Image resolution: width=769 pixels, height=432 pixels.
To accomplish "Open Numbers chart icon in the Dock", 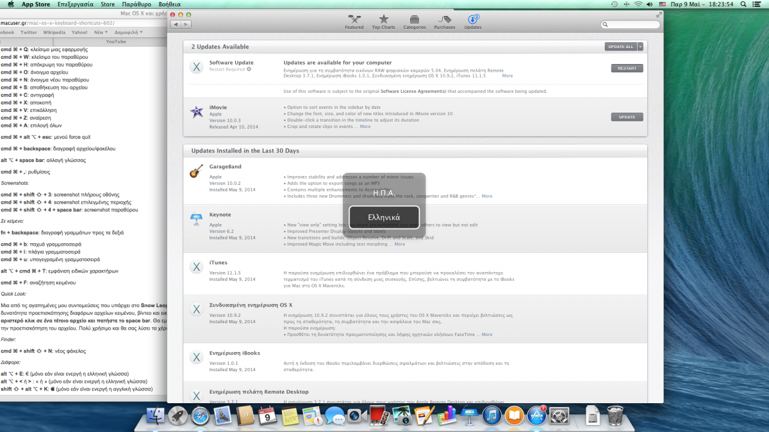I will tap(446, 417).
